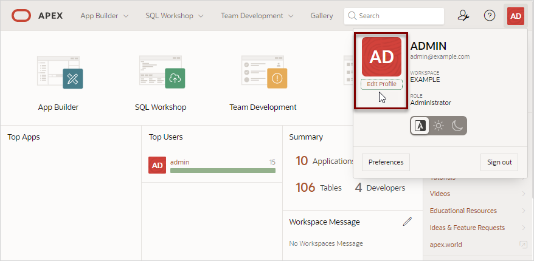This screenshot has height=261, width=534.
Task: Click the Team Development label text
Action: click(x=263, y=107)
